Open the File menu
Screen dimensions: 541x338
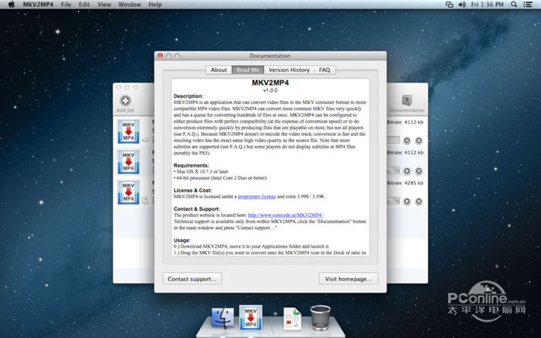click(x=66, y=5)
